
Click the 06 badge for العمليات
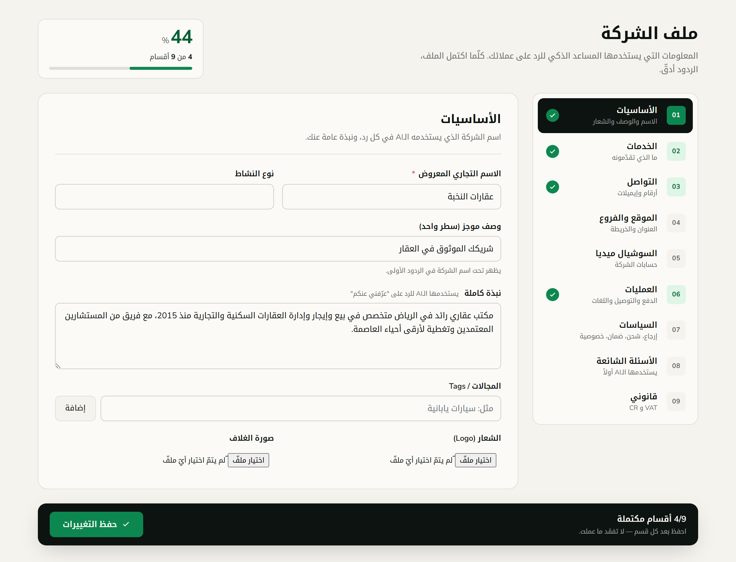(676, 294)
